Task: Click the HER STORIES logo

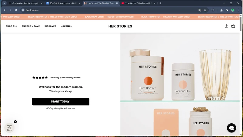Action: click(120, 26)
